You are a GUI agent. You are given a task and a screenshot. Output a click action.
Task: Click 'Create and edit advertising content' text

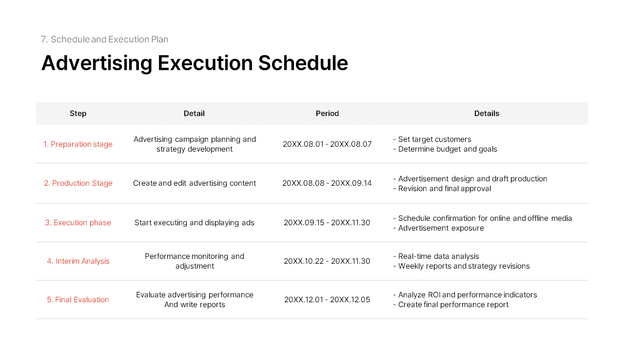coord(195,183)
